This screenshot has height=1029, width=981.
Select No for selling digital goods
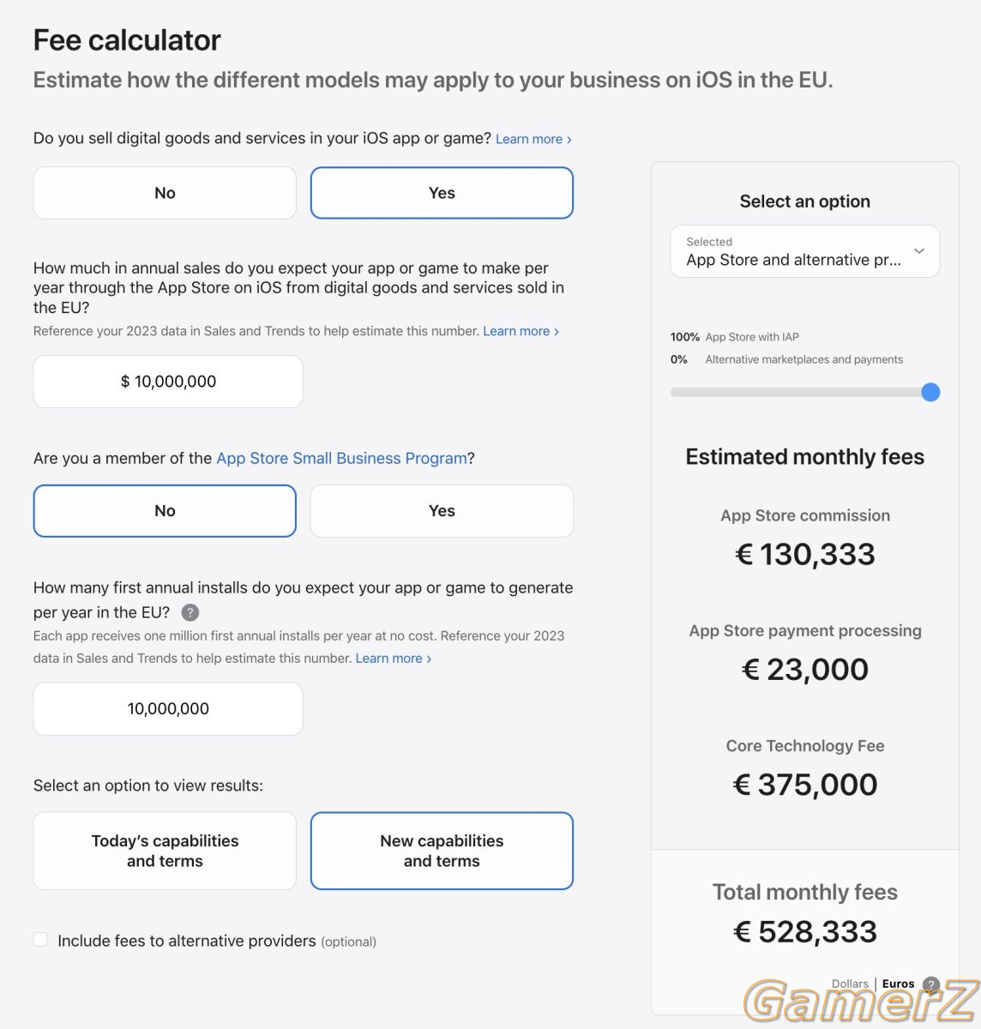click(165, 193)
